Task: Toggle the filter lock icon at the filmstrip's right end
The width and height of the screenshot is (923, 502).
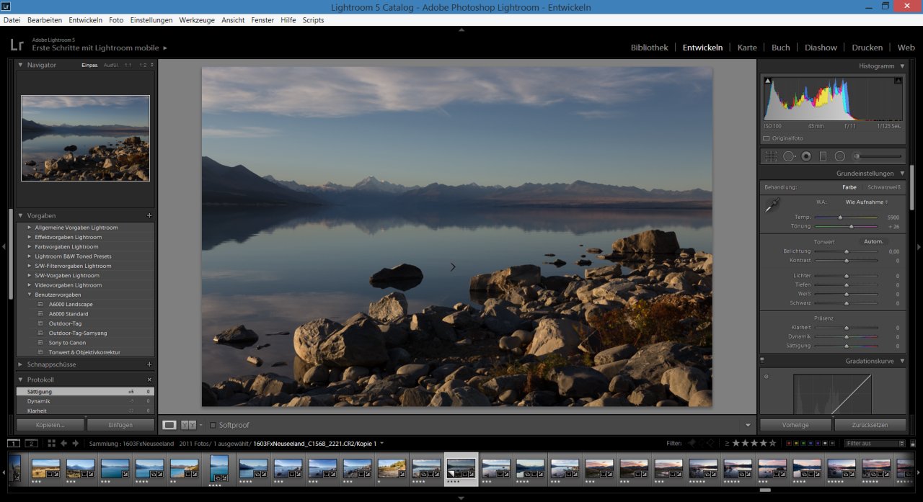Action: point(911,444)
